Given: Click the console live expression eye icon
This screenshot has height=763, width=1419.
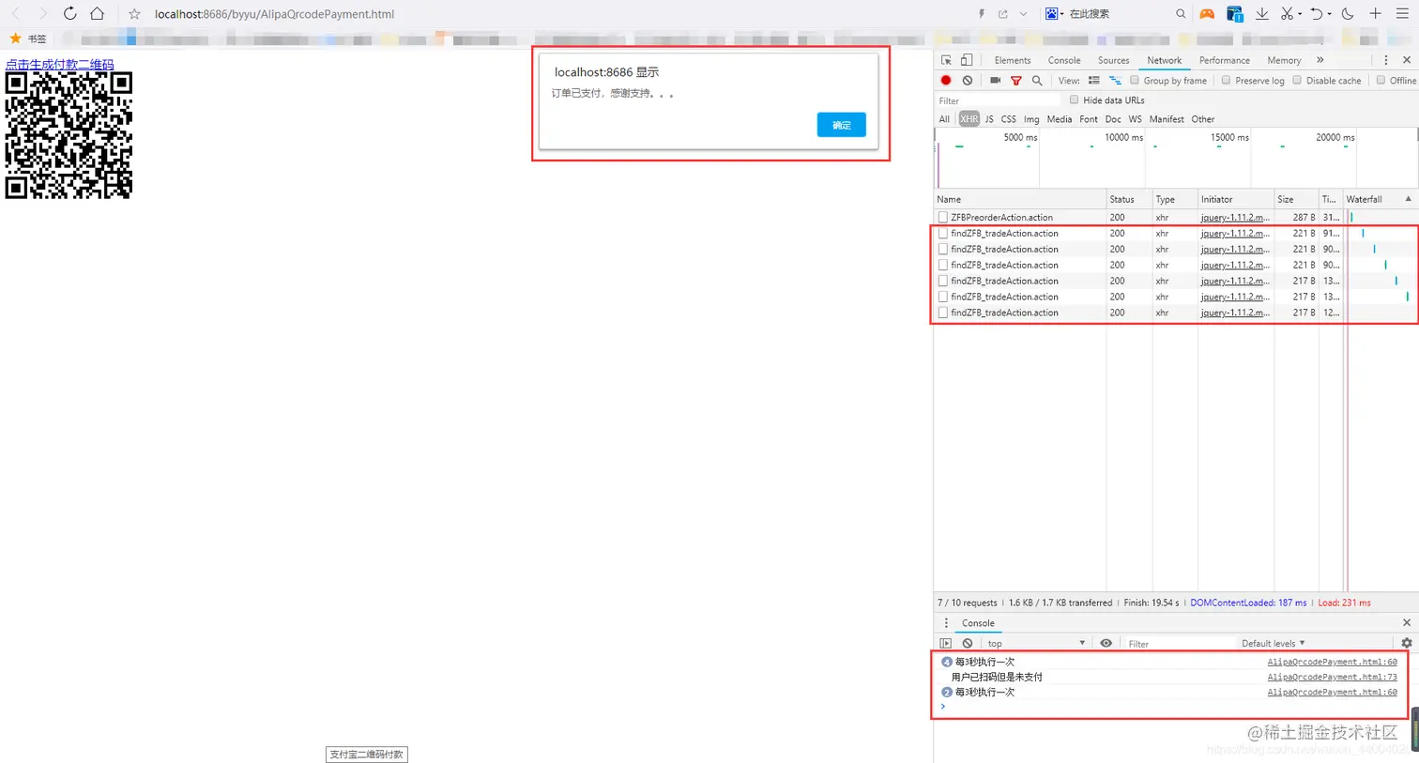Looking at the screenshot, I should tap(1106, 644).
